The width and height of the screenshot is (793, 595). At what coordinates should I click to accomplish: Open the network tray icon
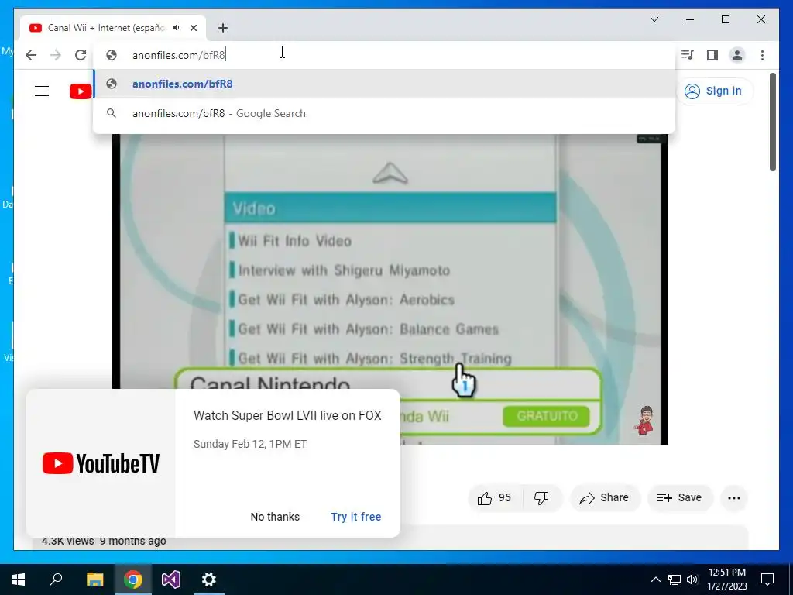coord(675,580)
